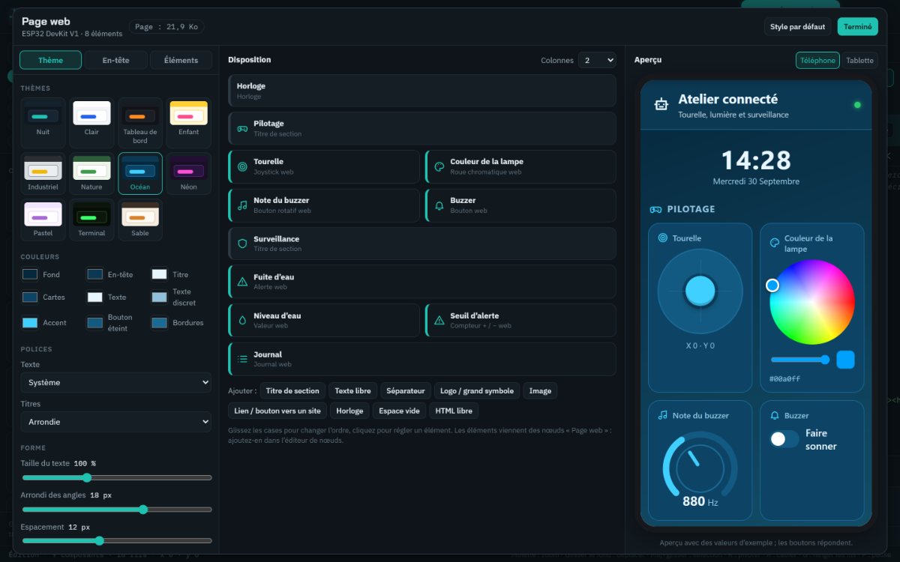Choose the Terminal theme thumbnail
This screenshot has height=562, width=900.
click(91, 220)
